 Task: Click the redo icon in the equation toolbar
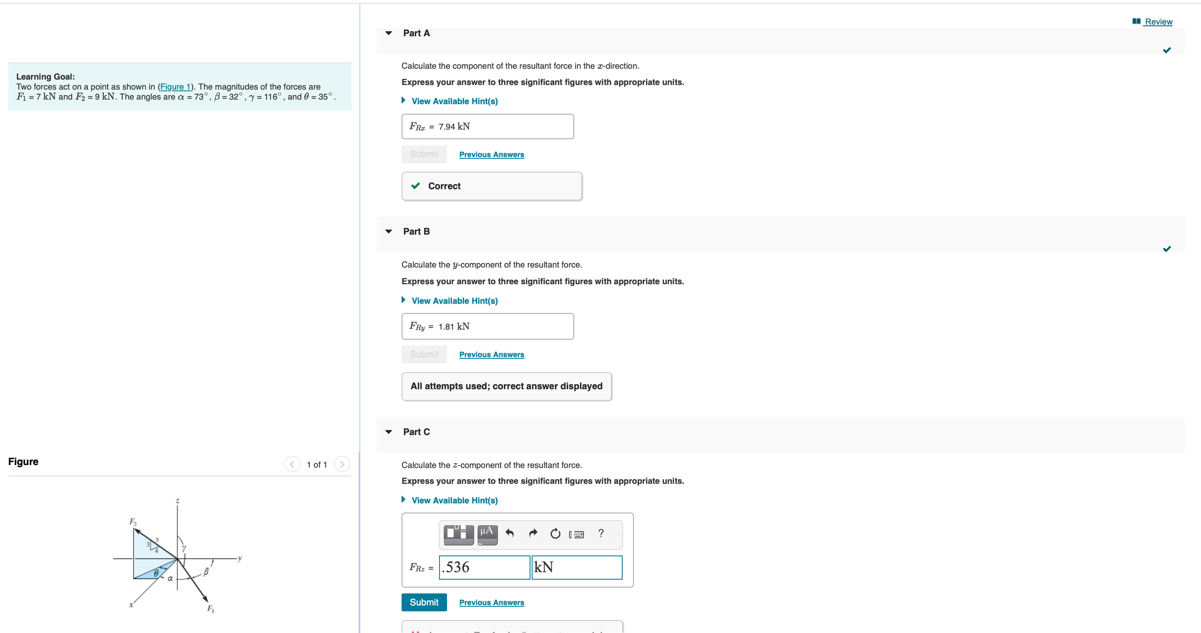(x=533, y=533)
